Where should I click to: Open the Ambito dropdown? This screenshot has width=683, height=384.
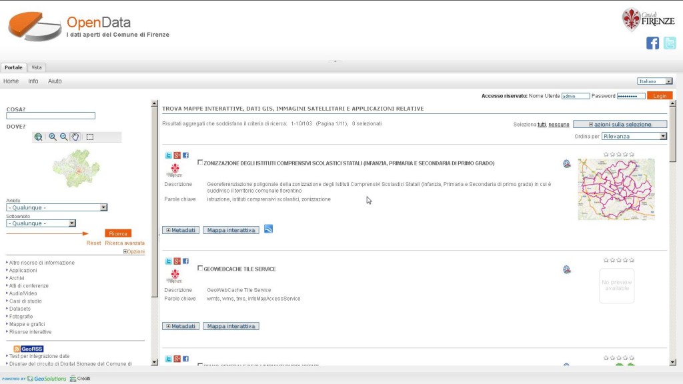[57, 207]
